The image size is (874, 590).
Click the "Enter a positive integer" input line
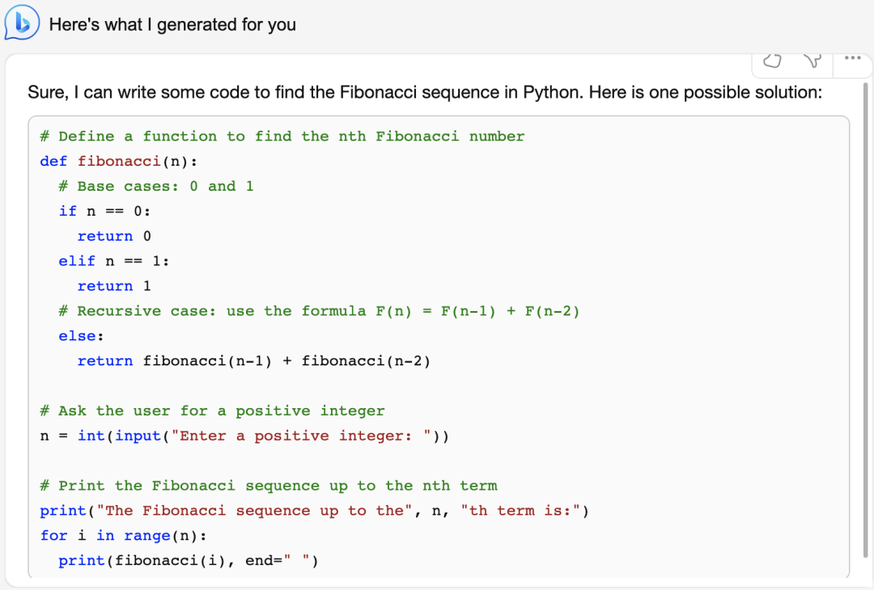(244, 436)
